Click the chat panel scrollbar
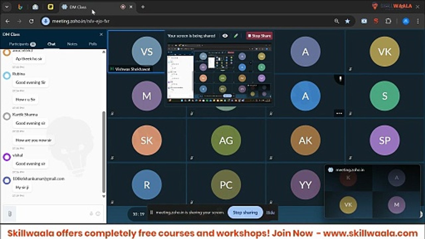Screen dimensions: 425x239 104,152
